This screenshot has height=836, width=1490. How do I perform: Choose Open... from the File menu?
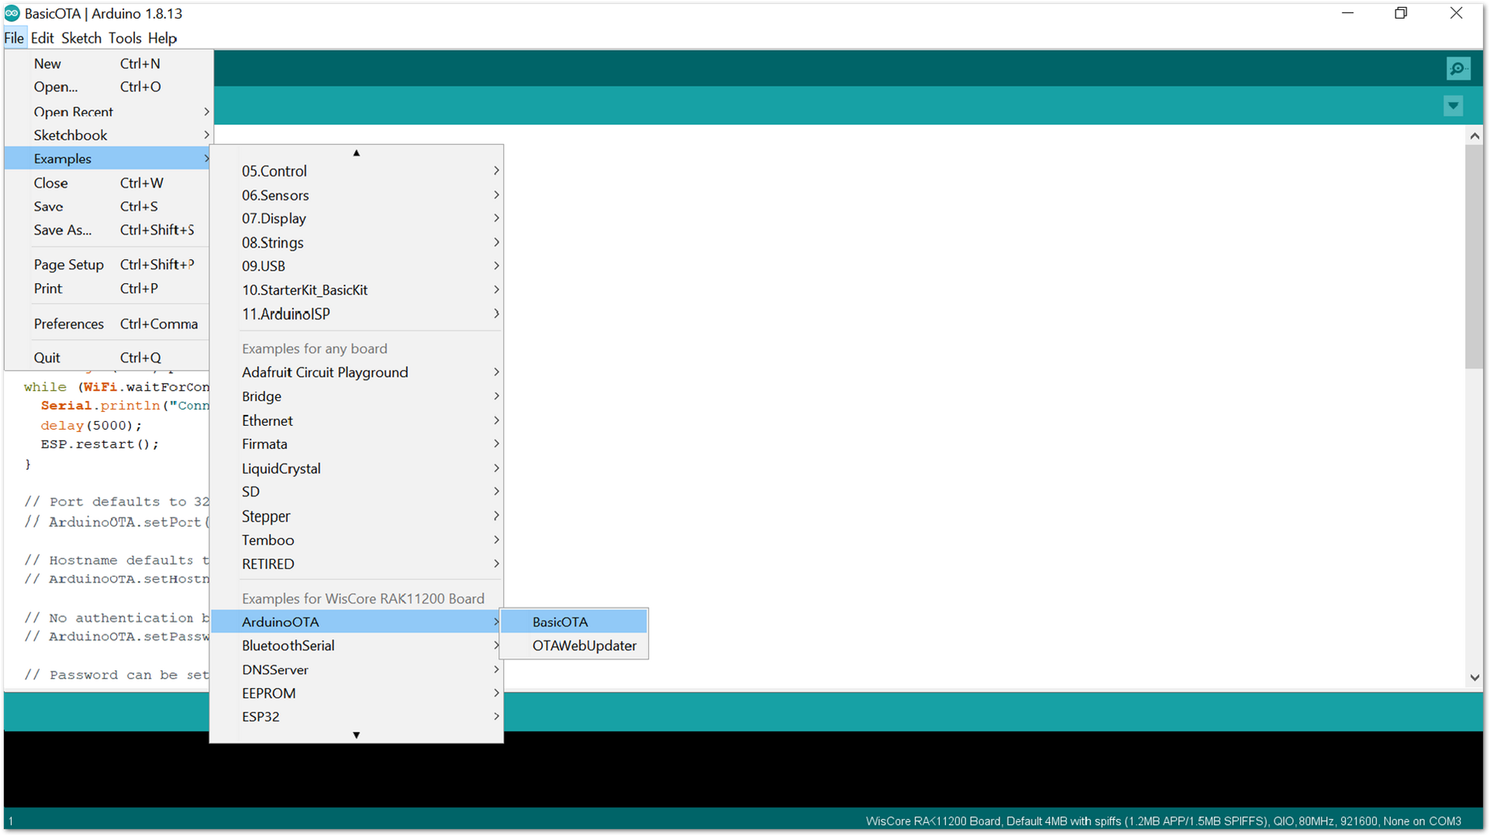[x=109, y=87]
